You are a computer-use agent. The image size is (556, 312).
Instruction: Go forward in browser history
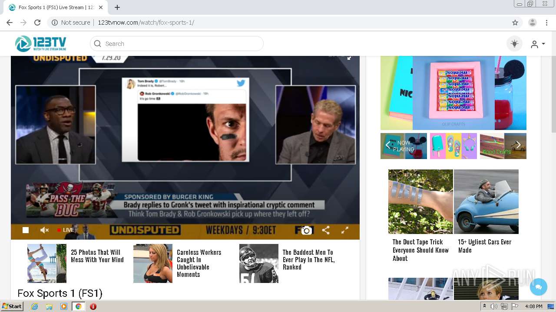tap(23, 23)
